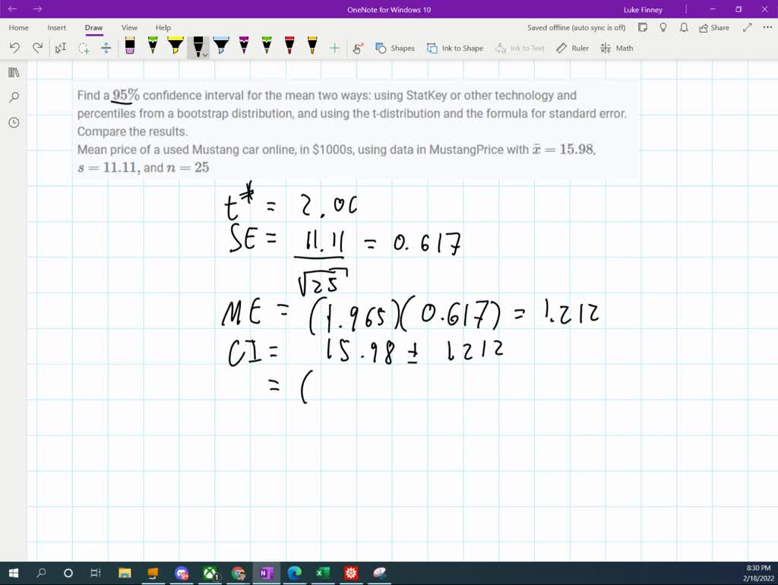Switch to the Insert tab
This screenshot has width=778, height=585.
[57, 27]
